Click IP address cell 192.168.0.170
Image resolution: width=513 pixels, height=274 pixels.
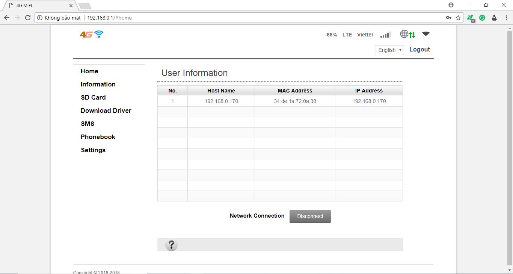point(369,101)
